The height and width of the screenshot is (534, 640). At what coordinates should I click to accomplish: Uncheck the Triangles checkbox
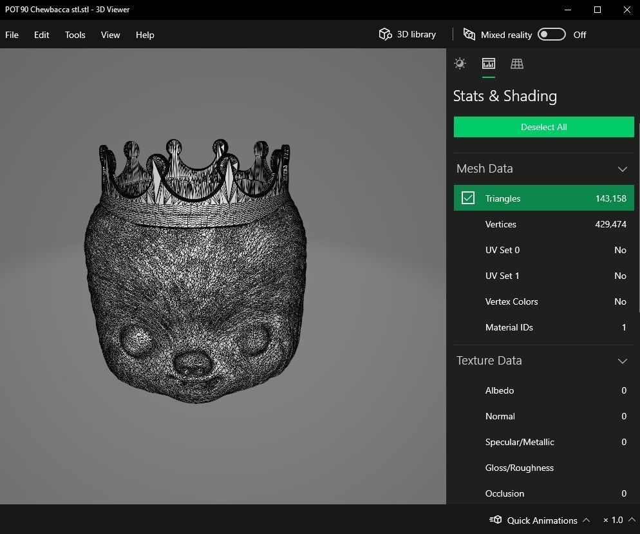click(x=467, y=198)
